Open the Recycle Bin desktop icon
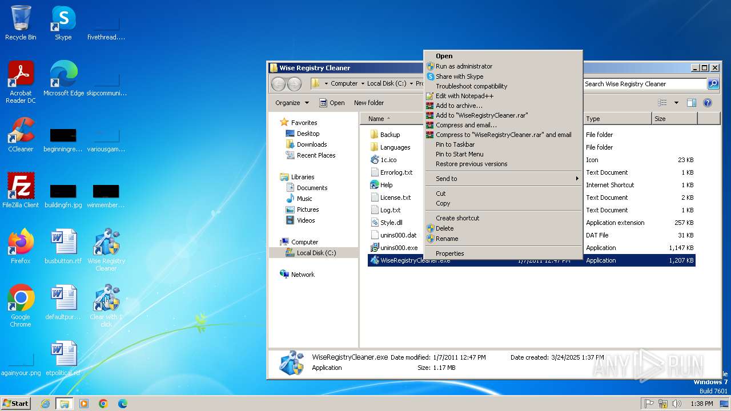 (x=21, y=23)
